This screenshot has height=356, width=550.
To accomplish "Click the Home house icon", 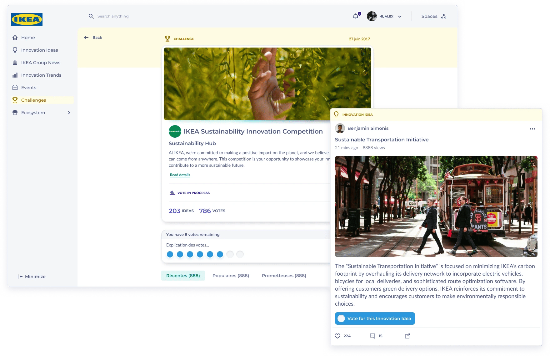I will 15,38.
